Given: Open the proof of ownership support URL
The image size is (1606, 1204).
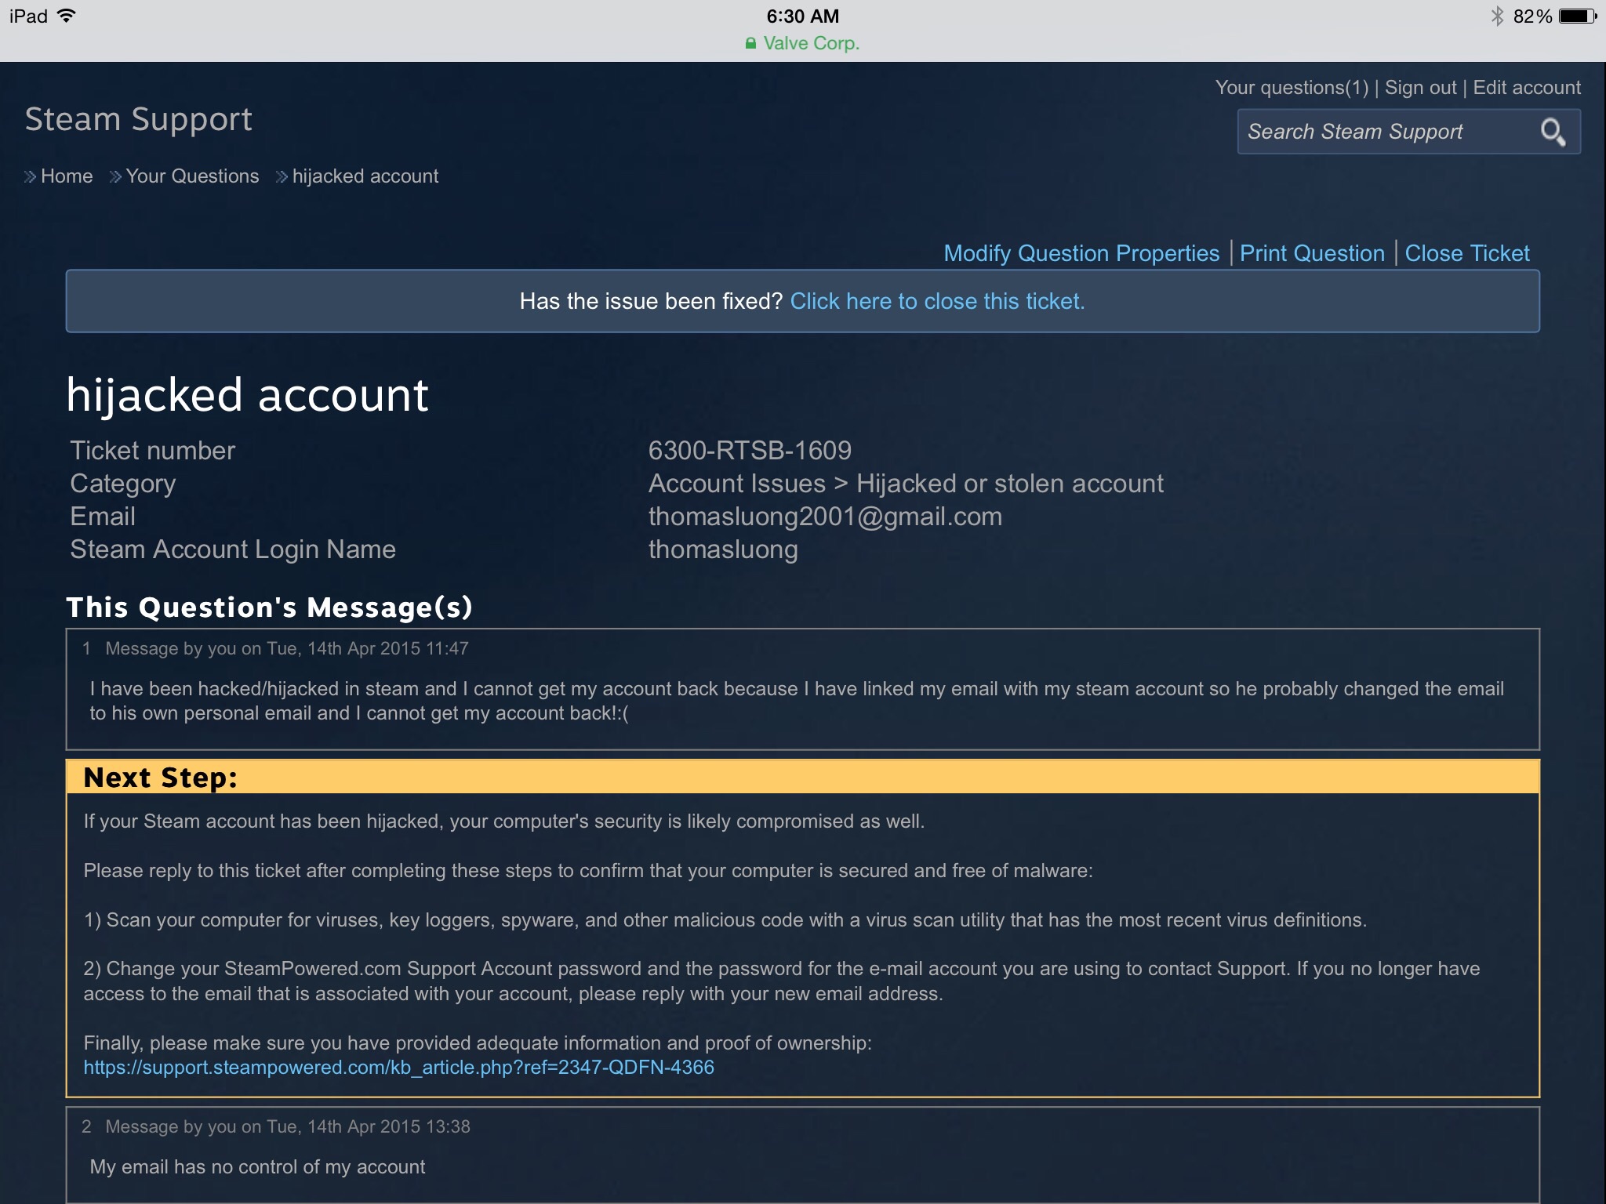Looking at the screenshot, I should (398, 1068).
